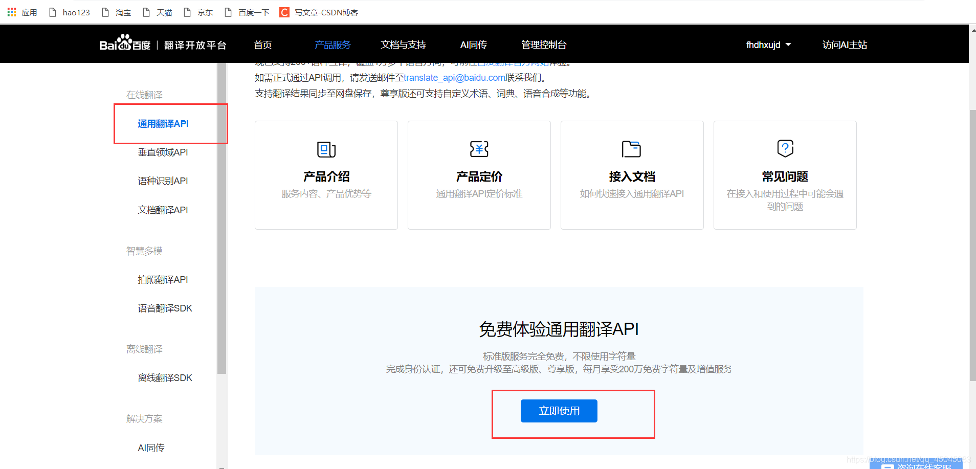The width and height of the screenshot is (976, 469).
Task: Click the 智慧多模 section heading
Action: pyautogui.click(x=144, y=251)
